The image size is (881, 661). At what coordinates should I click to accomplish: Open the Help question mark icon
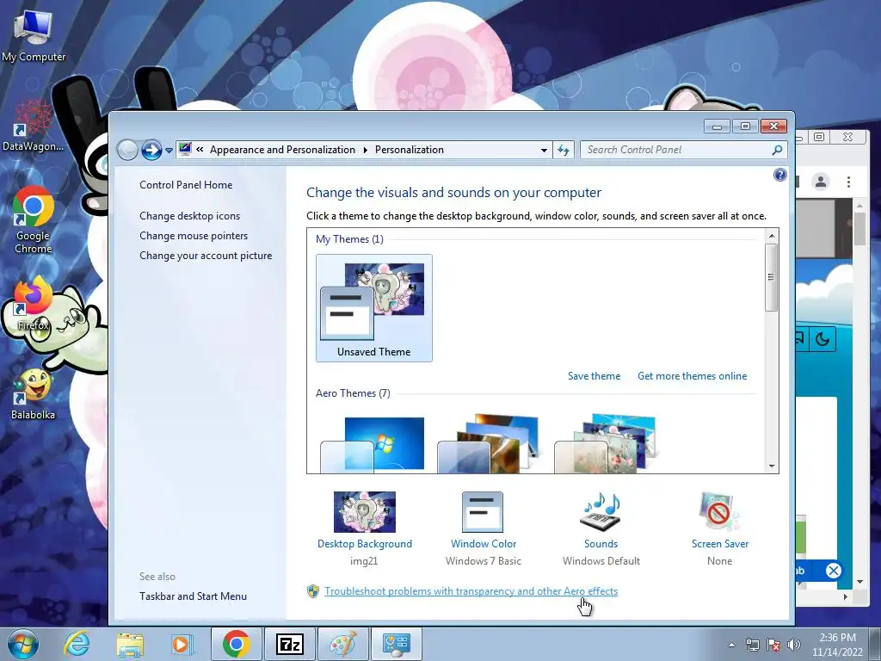pyautogui.click(x=779, y=175)
